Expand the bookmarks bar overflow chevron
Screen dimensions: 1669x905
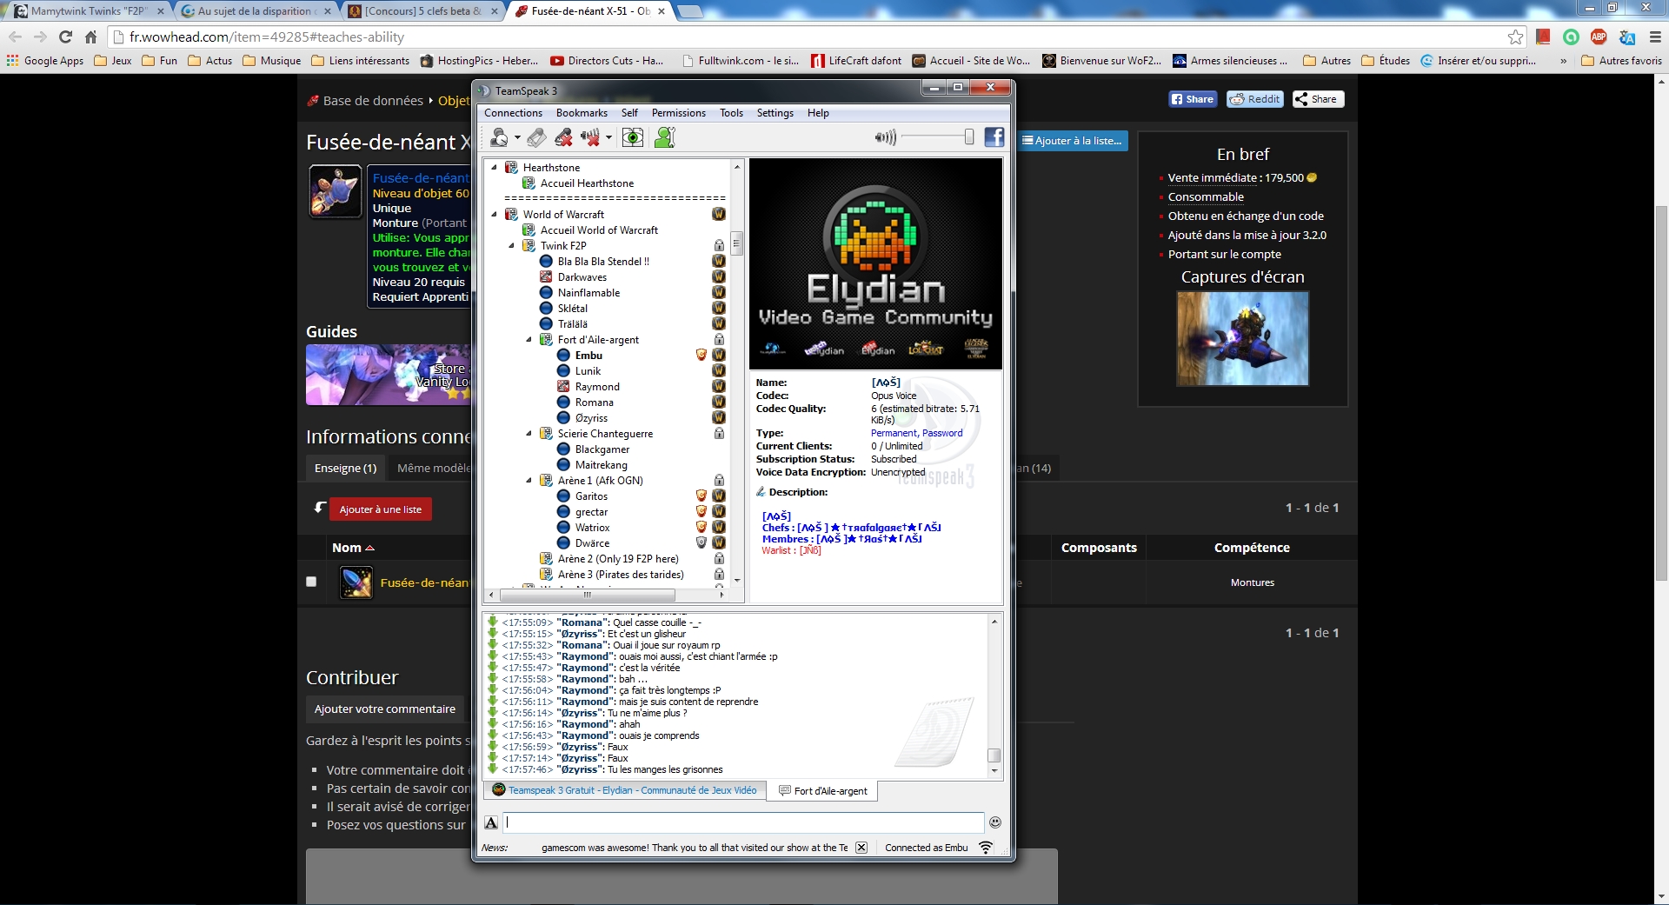(x=1564, y=61)
